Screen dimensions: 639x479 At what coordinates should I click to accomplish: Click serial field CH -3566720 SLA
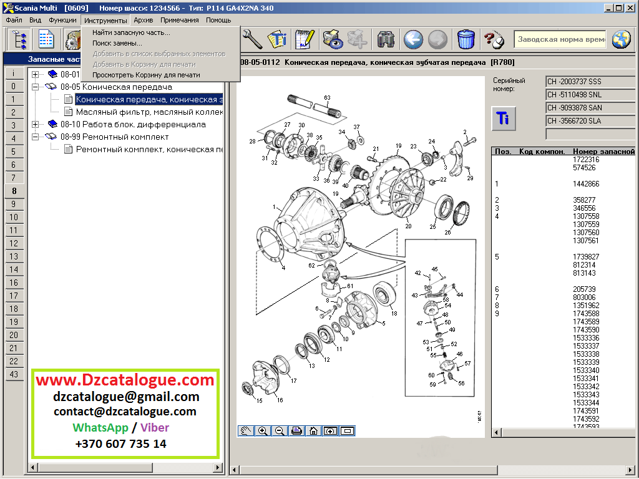(590, 120)
